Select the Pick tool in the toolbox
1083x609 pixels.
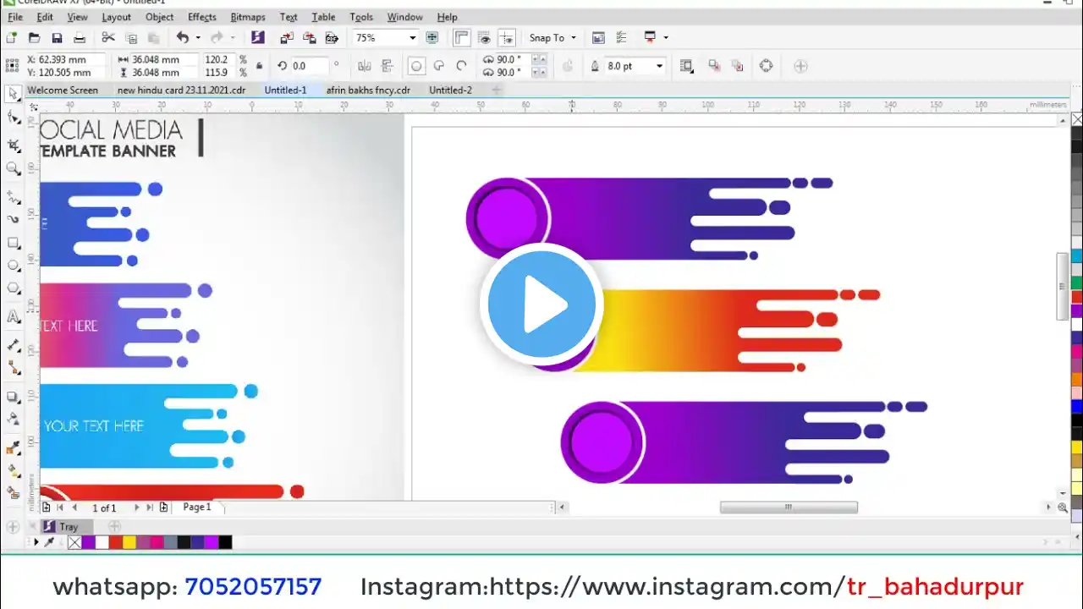tap(13, 94)
